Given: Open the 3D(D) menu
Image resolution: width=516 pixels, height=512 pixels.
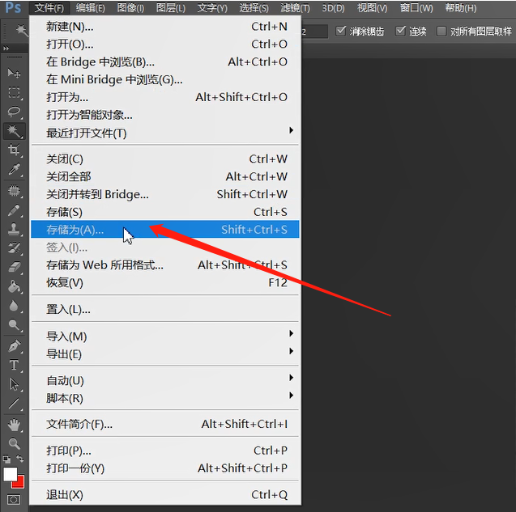Looking at the screenshot, I should pyautogui.click(x=333, y=7).
